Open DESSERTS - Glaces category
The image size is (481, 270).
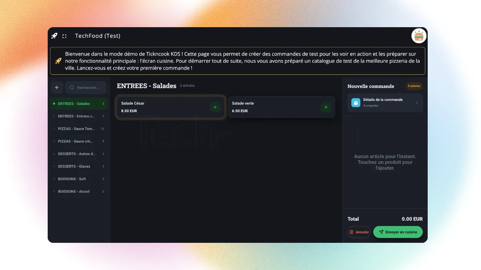79,166
